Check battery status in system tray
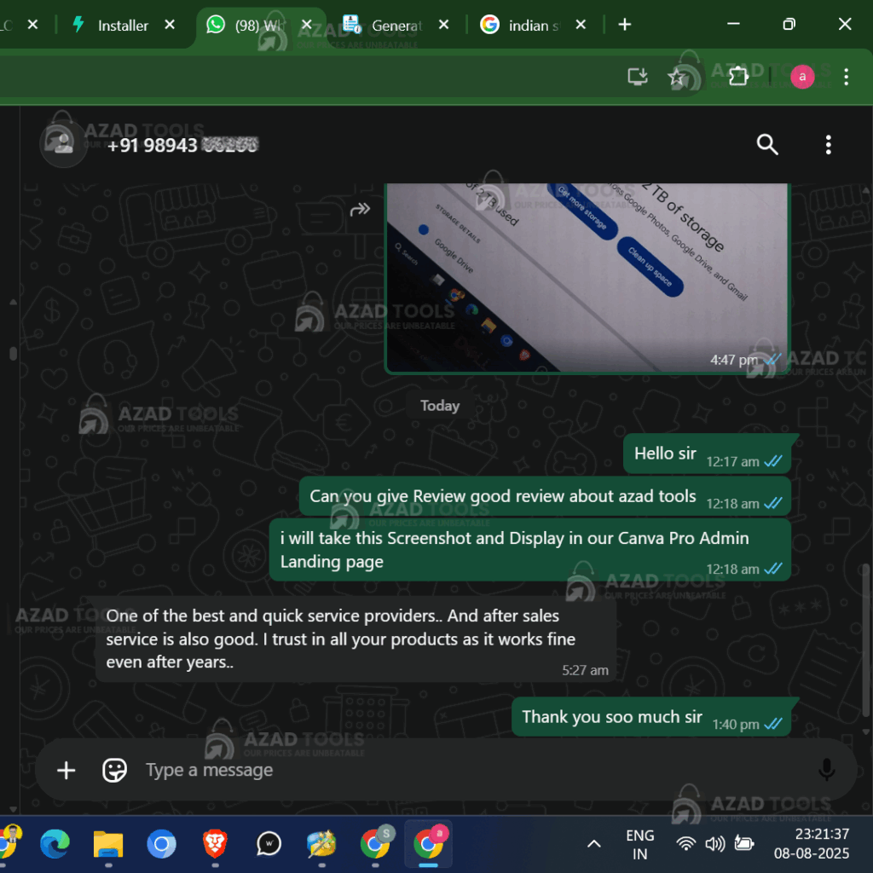The image size is (873, 873). click(x=743, y=844)
